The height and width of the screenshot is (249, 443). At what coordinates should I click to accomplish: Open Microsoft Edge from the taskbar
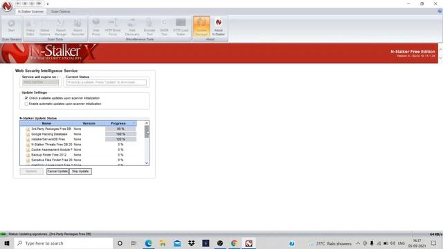coord(148,243)
